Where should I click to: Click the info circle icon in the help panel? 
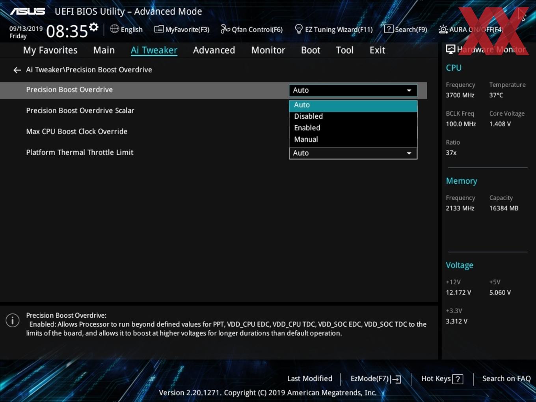coord(13,320)
